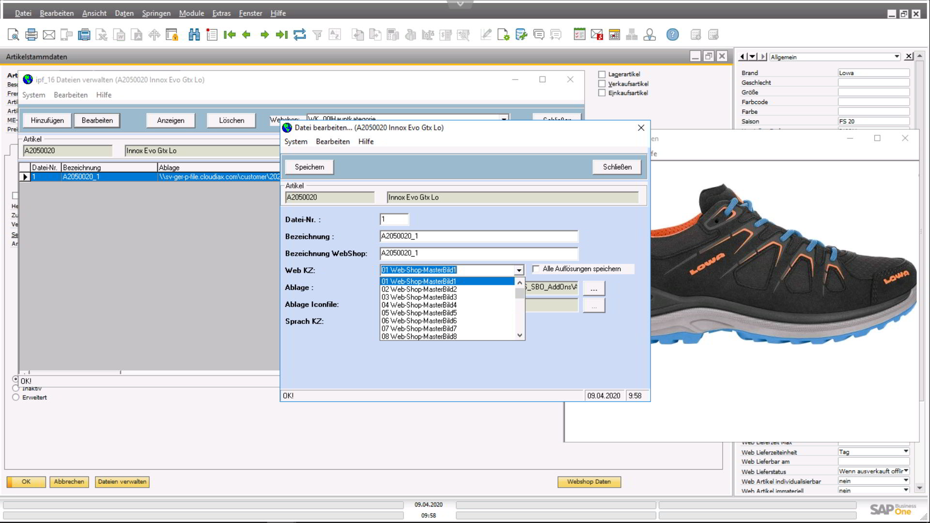930x523 pixels.
Task: Open the blue help question mark icon
Action: [x=672, y=34]
